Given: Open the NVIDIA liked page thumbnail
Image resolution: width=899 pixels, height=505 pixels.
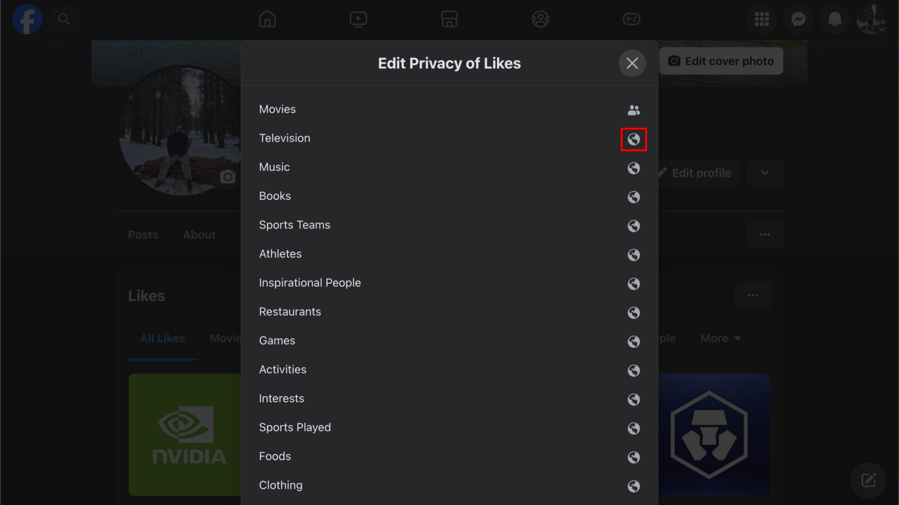Looking at the screenshot, I should point(187,435).
